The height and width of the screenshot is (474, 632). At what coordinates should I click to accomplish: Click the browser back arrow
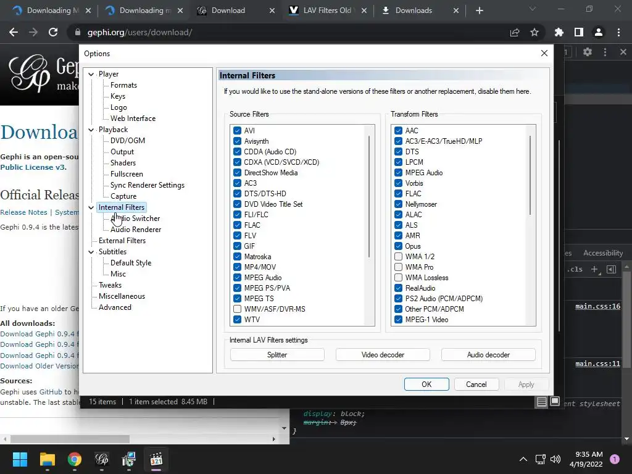pyautogui.click(x=14, y=32)
